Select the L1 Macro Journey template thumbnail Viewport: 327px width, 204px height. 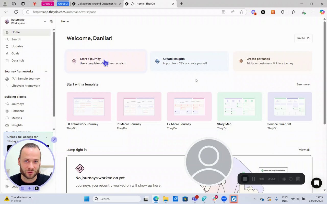click(x=139, y=107)
